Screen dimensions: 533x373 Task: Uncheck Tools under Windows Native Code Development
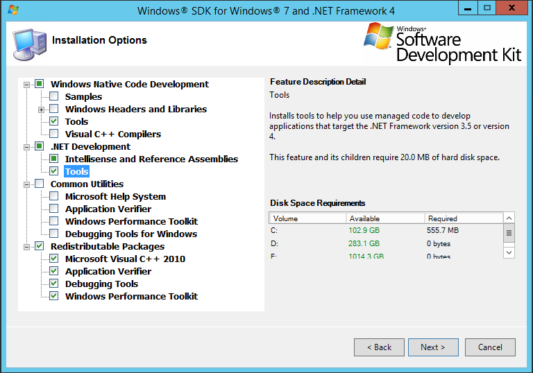(x=54, y=121)
